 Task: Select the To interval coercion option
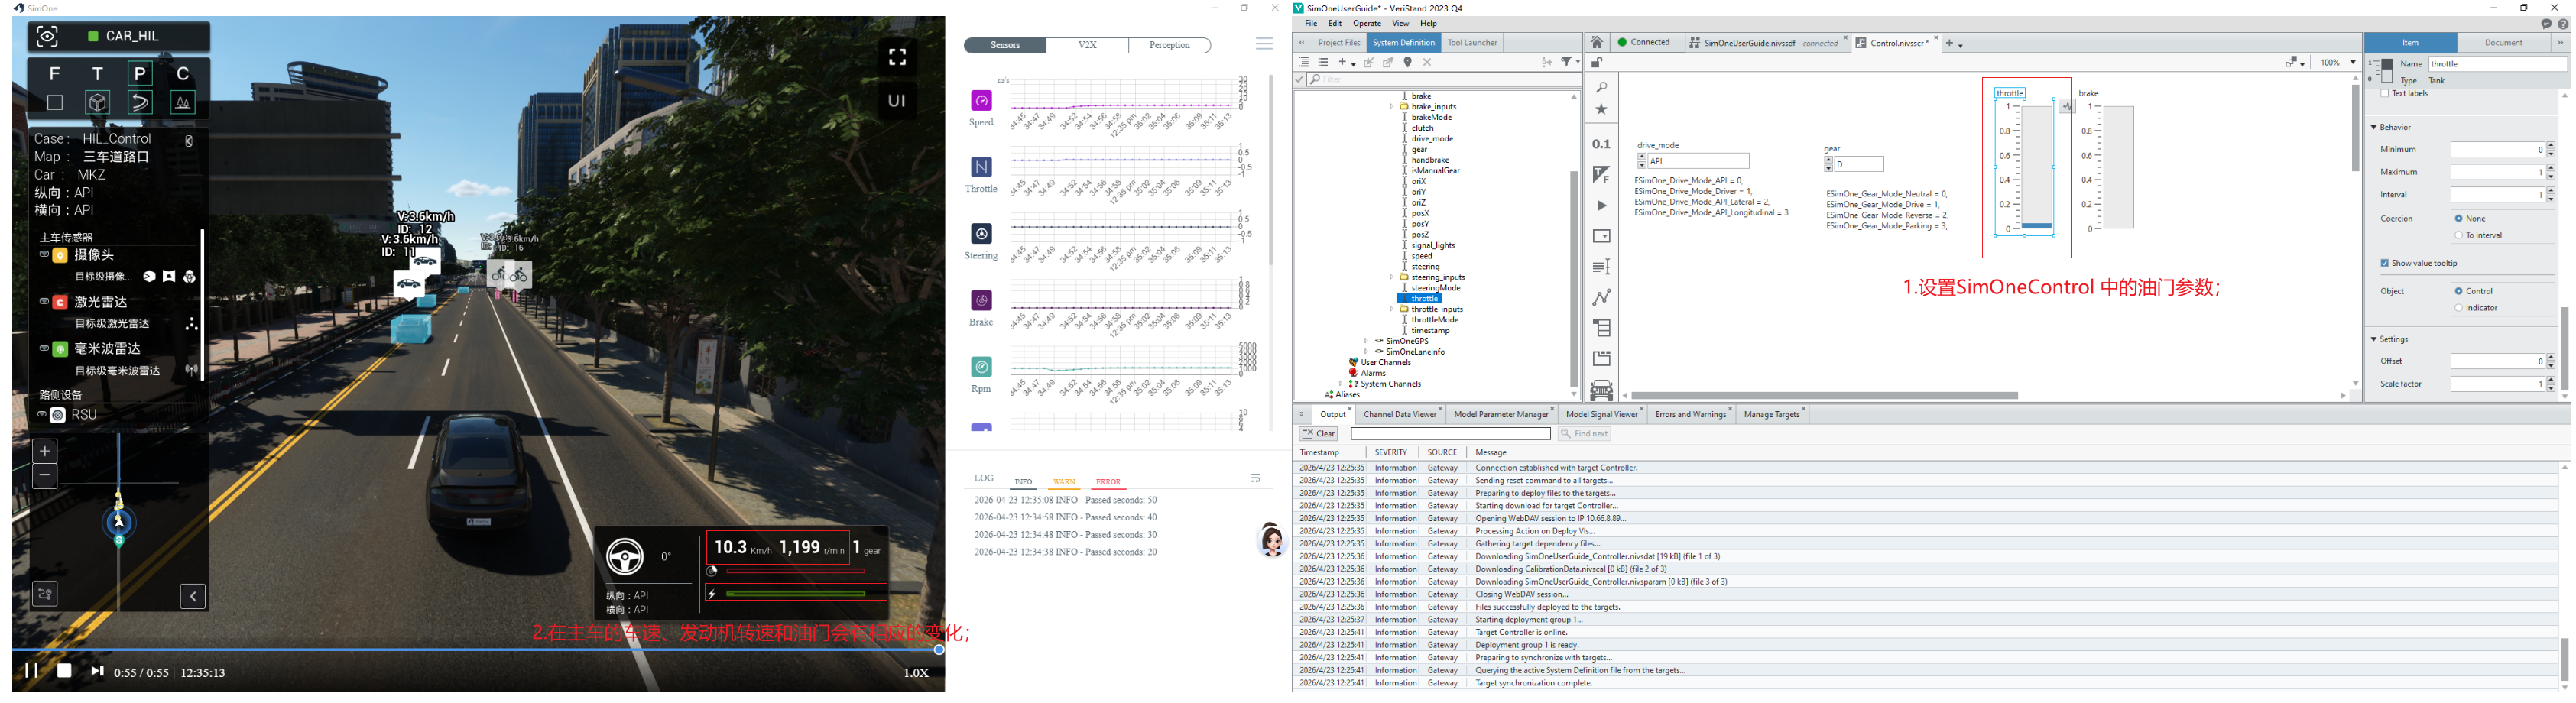pos(2459,235)
